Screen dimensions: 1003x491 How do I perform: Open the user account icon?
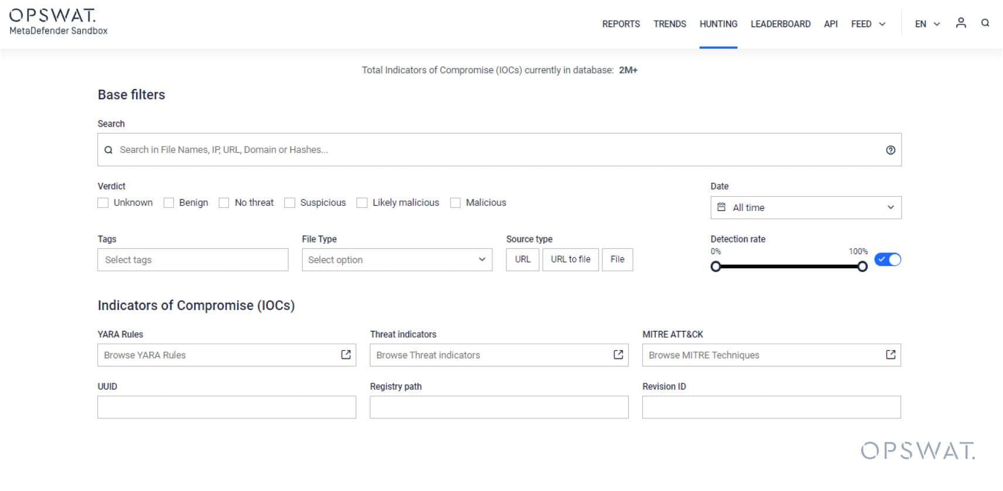pos(961,23)
